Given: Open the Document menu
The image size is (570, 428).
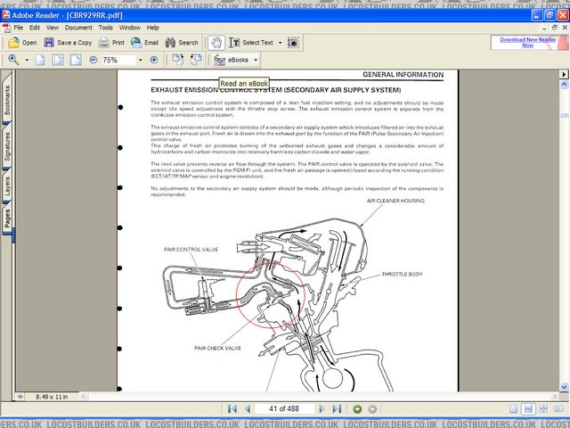Looking at the screenshot, I should click(78, 28).
